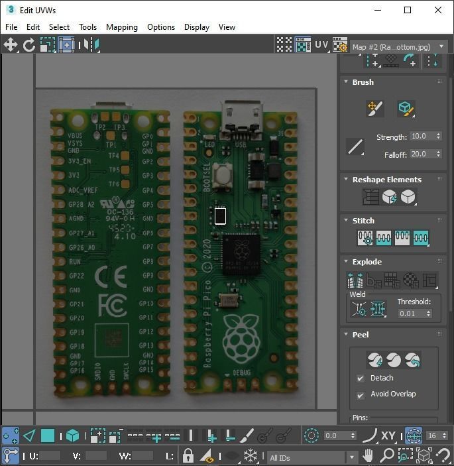
Task: Open the brush falloff type flyout
Action: [355, 146]
